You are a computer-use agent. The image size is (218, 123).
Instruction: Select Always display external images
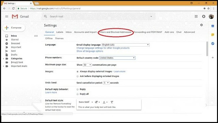point(78,72)
